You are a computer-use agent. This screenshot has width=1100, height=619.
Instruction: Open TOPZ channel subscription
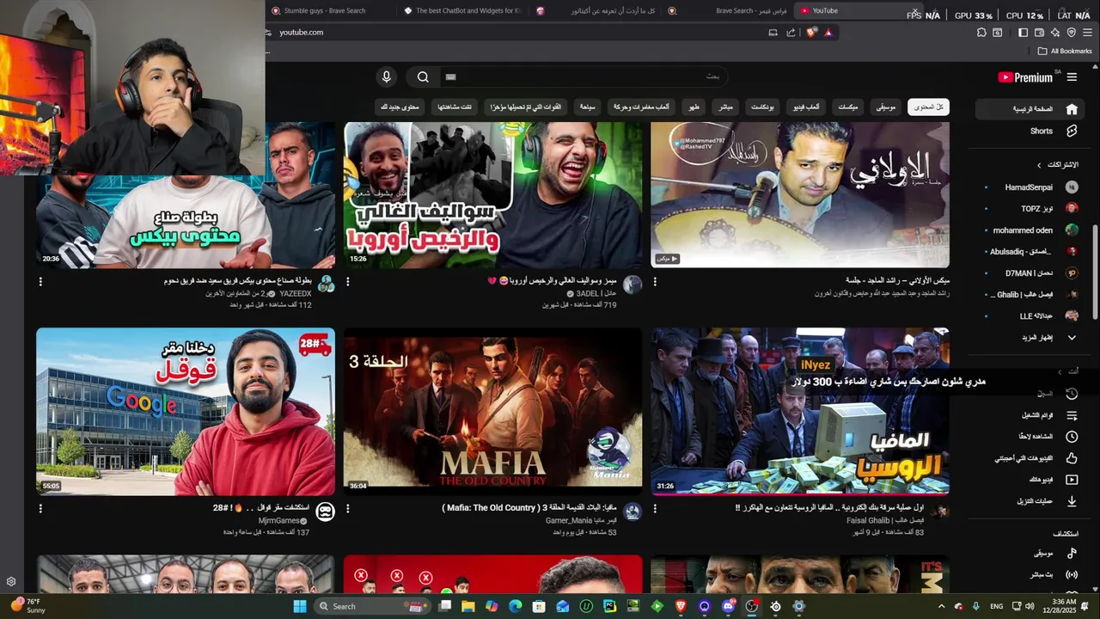coord(1031,209)
